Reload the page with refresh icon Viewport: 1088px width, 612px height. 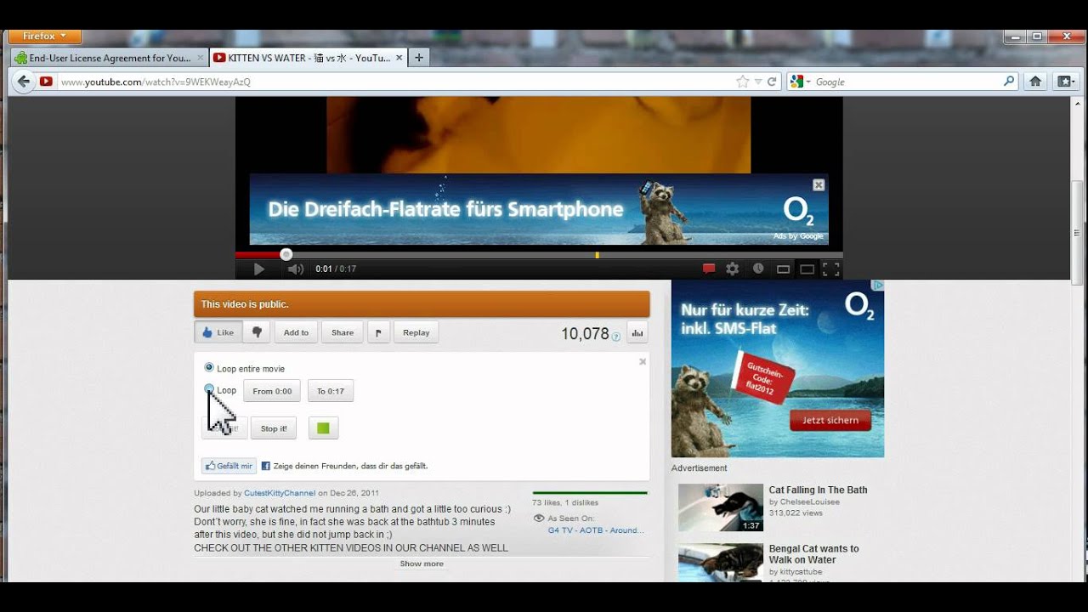coord(772,82)
